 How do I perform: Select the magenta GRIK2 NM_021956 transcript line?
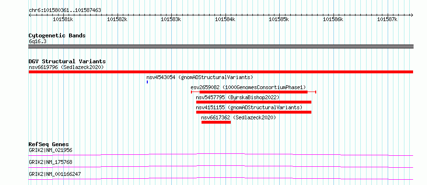pyautogui.click(x=221, y=154)
